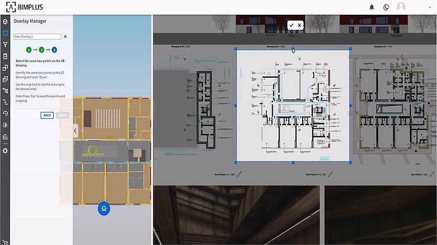Collapse the panel with left chevron arrow

tap(75, 130)
